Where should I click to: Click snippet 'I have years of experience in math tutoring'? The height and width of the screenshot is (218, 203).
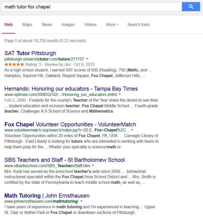coord(80,210)
